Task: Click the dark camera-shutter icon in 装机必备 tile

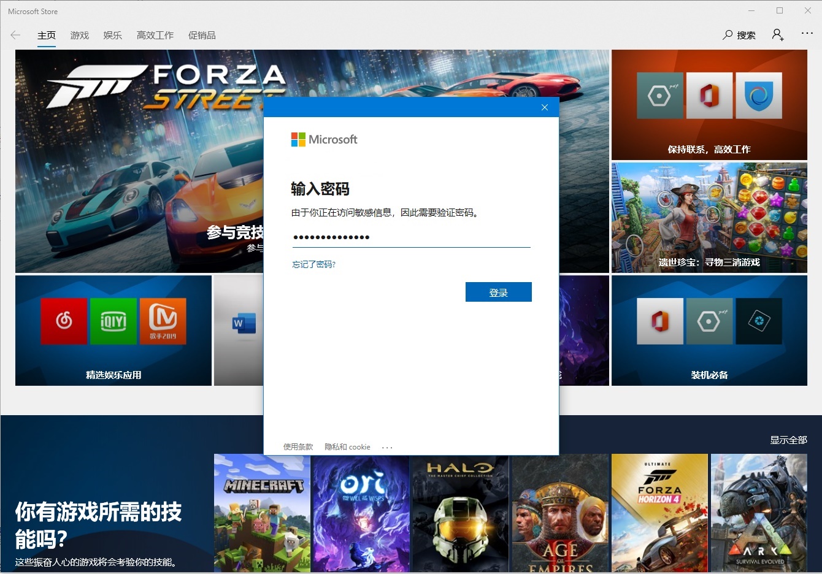Action: (759, 321)
